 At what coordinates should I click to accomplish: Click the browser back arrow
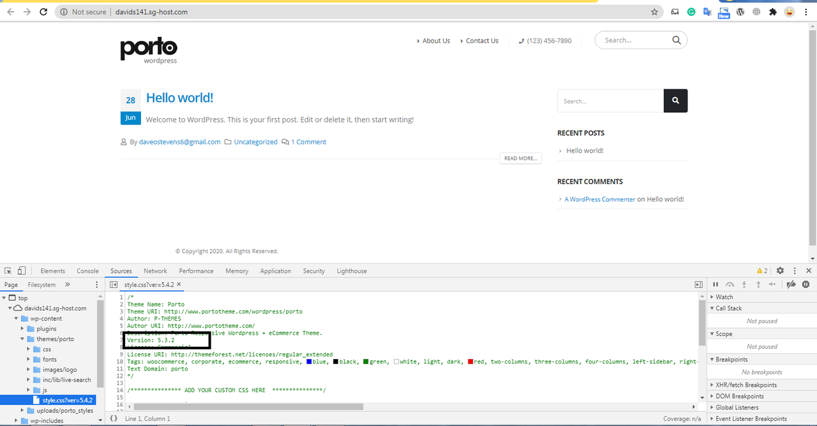[10, 11]
